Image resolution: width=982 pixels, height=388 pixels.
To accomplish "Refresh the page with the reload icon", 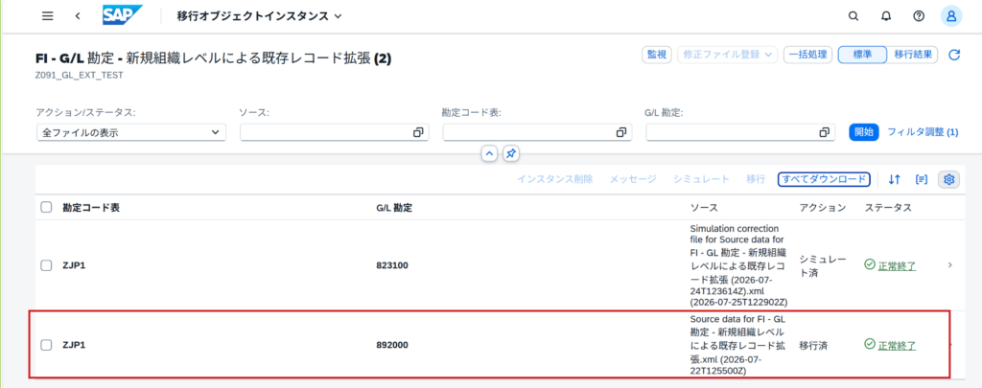I will (x=954, y=55).
